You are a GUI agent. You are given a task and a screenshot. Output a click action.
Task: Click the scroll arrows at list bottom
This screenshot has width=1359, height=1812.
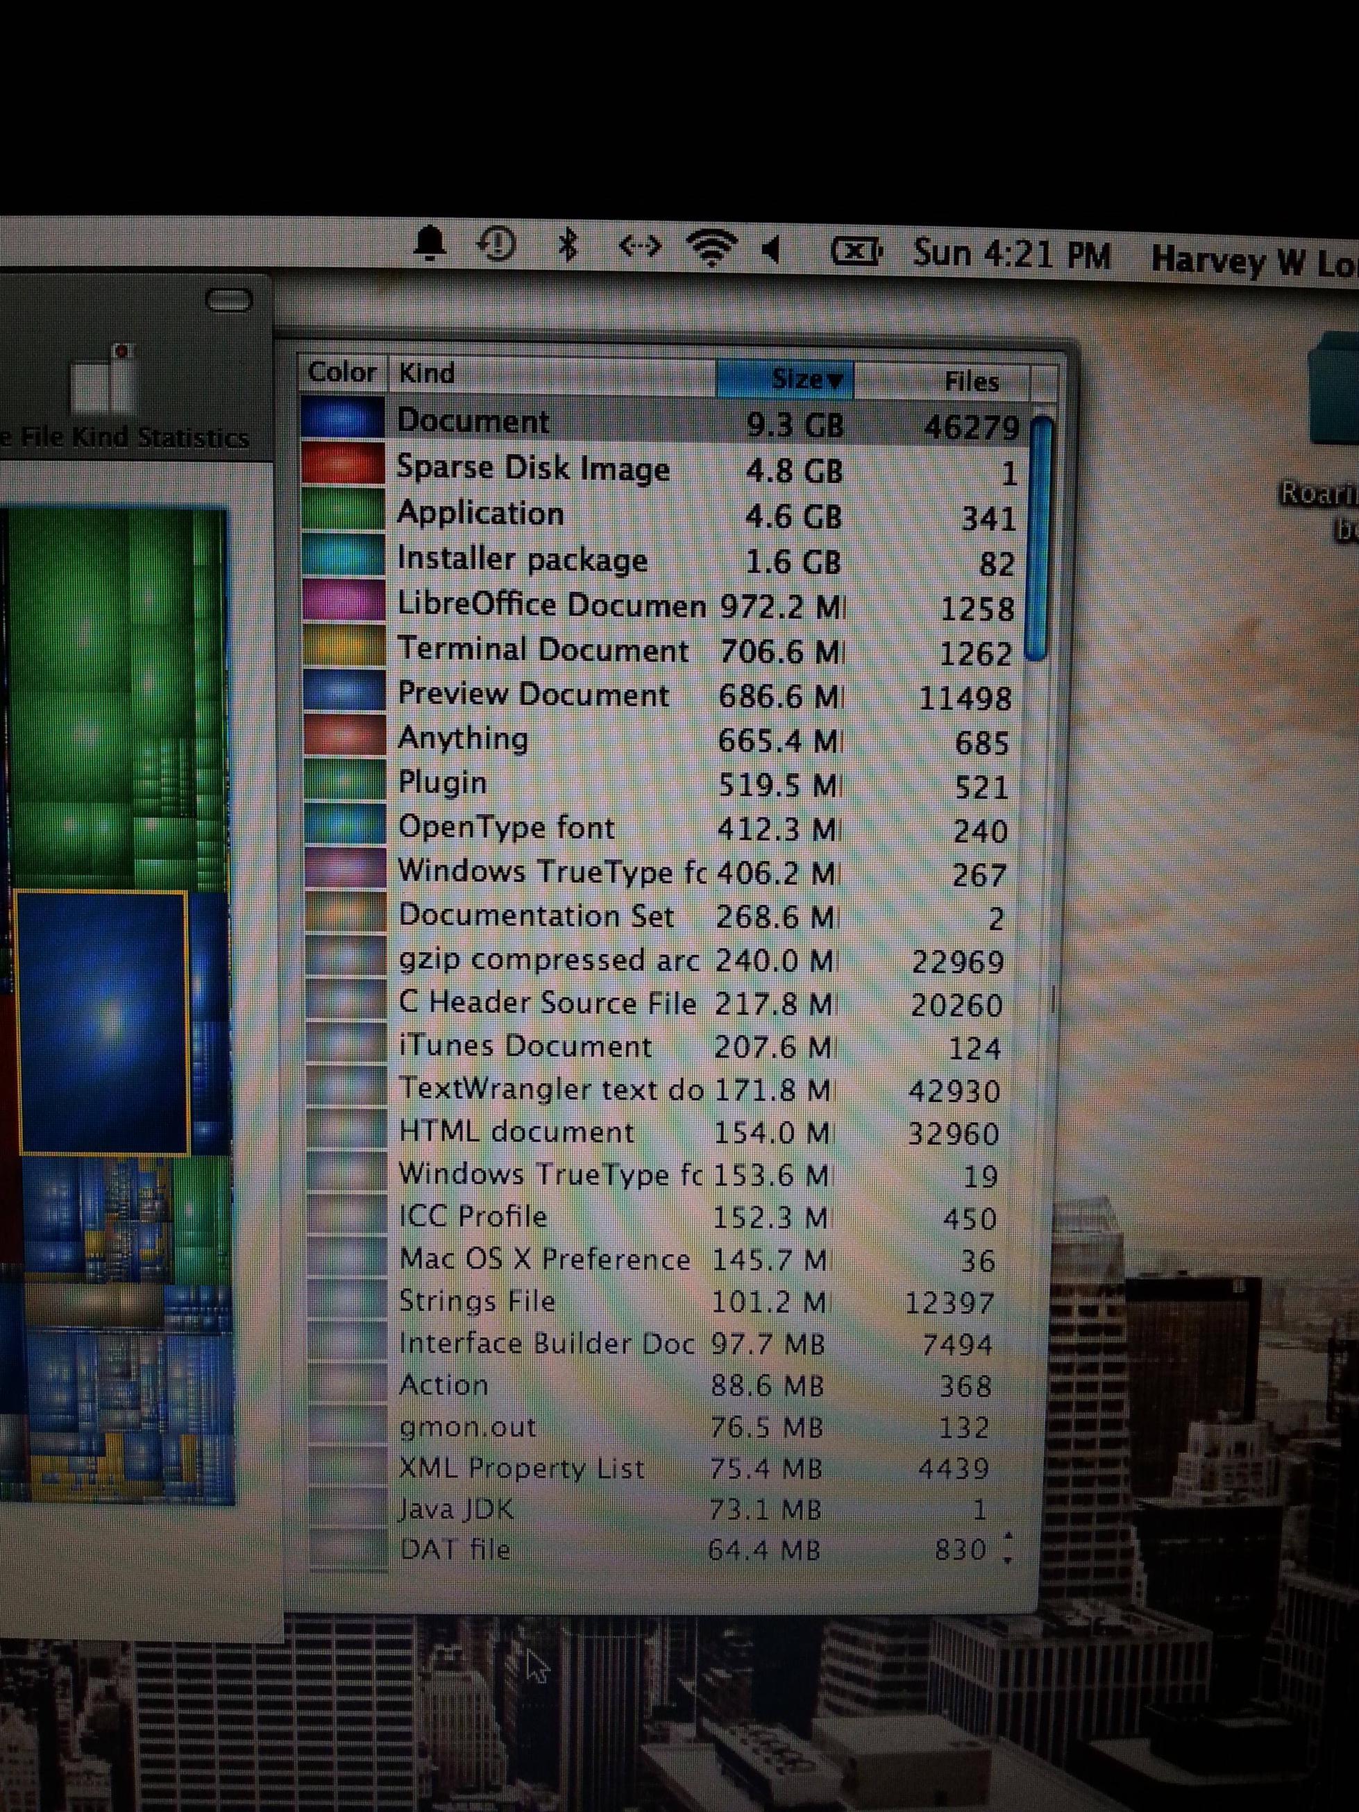tap(1008, 1548)
